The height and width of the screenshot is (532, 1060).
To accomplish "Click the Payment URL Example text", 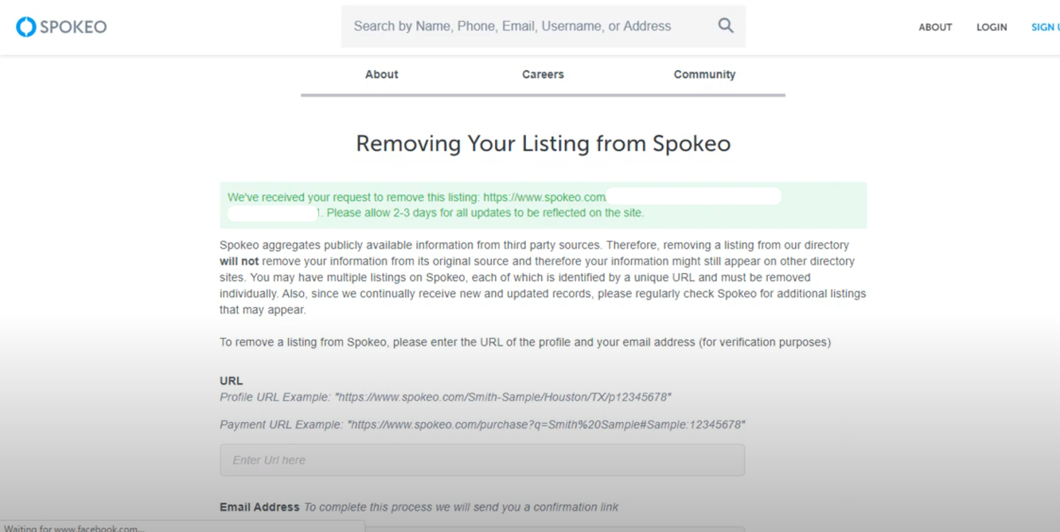I will [482, 425].
